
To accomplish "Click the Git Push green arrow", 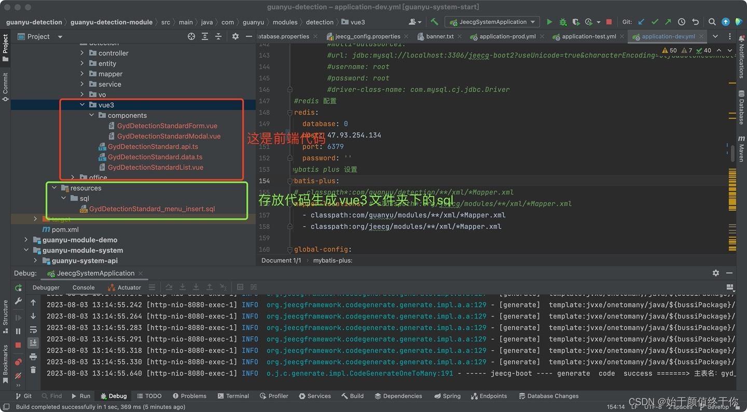I will [668, 22].
